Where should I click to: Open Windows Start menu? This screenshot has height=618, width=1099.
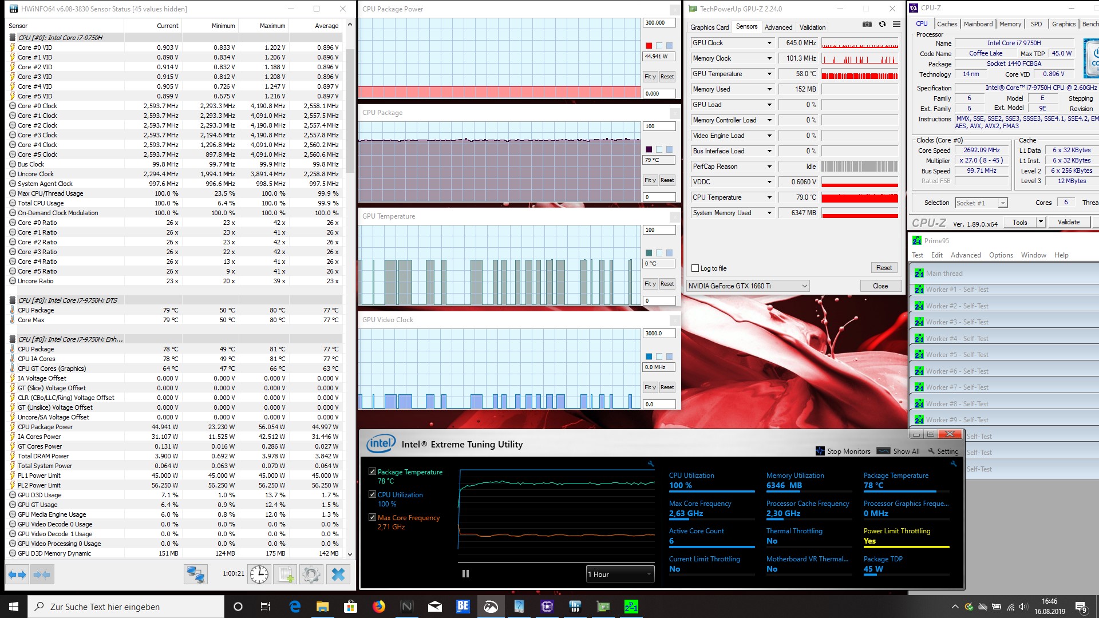click(14, 607)
